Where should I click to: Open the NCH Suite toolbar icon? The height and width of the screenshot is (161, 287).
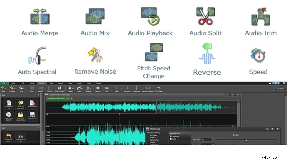pos(159,89)
